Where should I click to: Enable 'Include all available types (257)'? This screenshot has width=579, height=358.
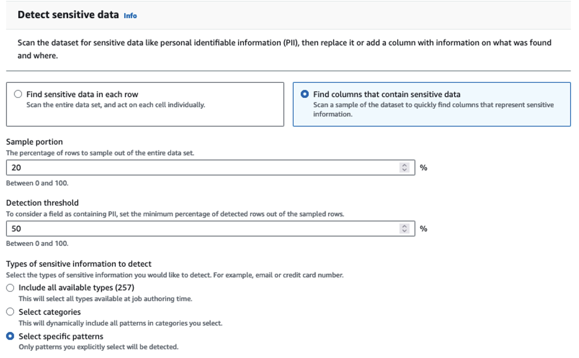coord(10,288)
